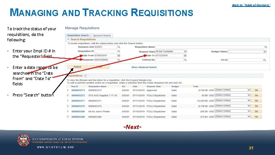Expand requisition 0000003369 row
This screenshot has width=275, height=155.
click(x=68, y=111)
